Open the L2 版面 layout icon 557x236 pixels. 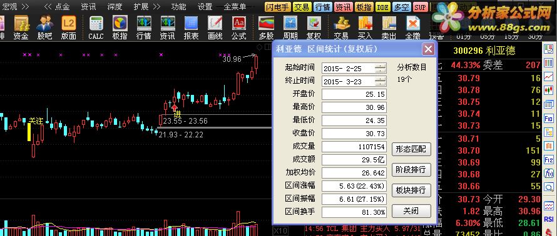click(x=69, y=27)
